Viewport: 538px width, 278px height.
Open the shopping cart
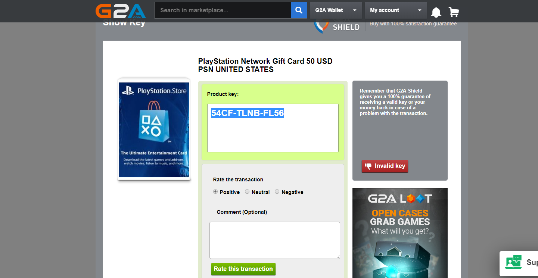pyautogui.click(x=454, y=12)
